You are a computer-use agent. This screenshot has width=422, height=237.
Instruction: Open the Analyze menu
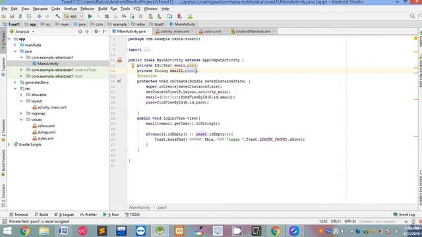(71, 9)
